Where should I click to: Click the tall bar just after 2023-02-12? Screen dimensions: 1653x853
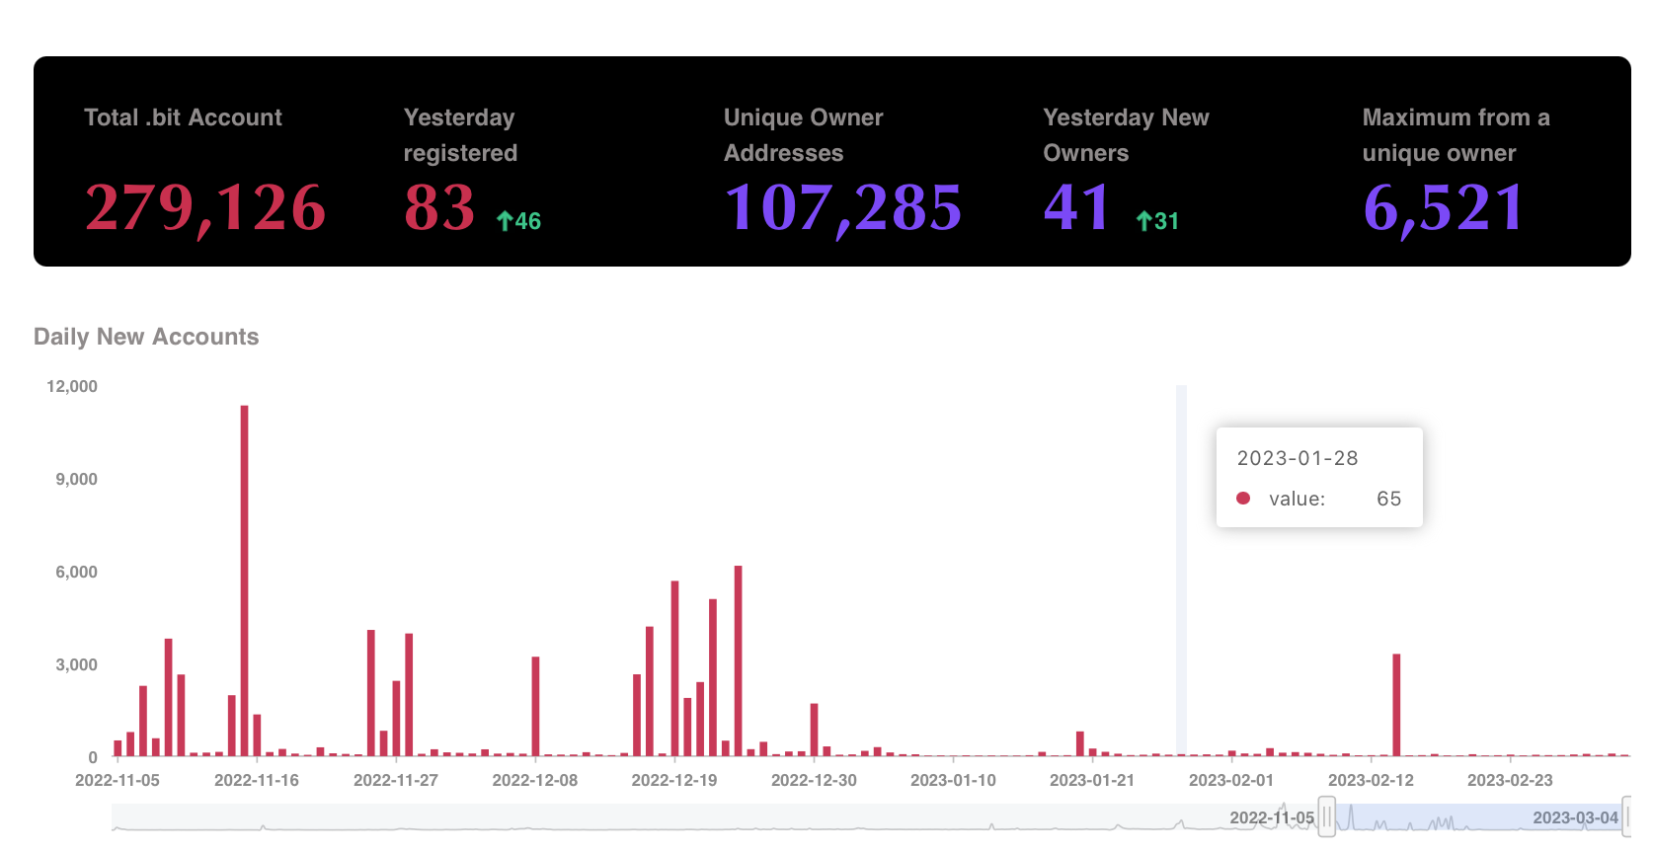[x=1396, y=705]
